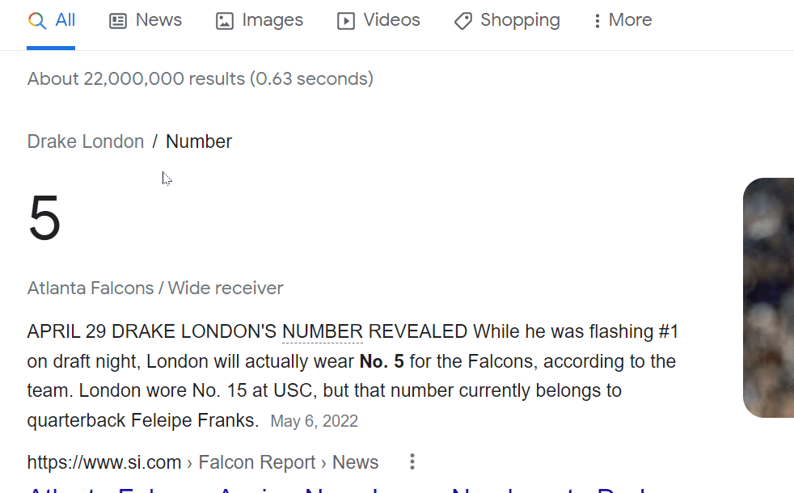Click the image thumbnail on the right edge
Screen dimensions: 794x493
(769, 297)
